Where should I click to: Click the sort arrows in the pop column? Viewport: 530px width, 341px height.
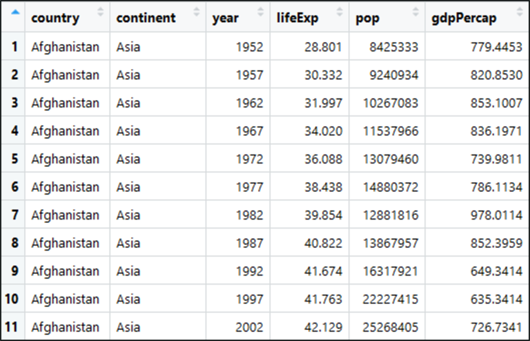coord(415,12)
